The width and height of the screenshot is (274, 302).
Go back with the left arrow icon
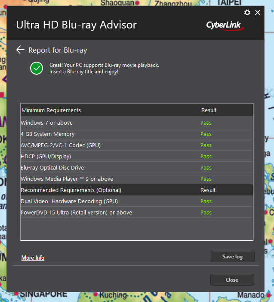(20, 50)
